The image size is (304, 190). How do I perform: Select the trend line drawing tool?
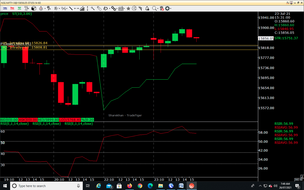pos(71,8)
